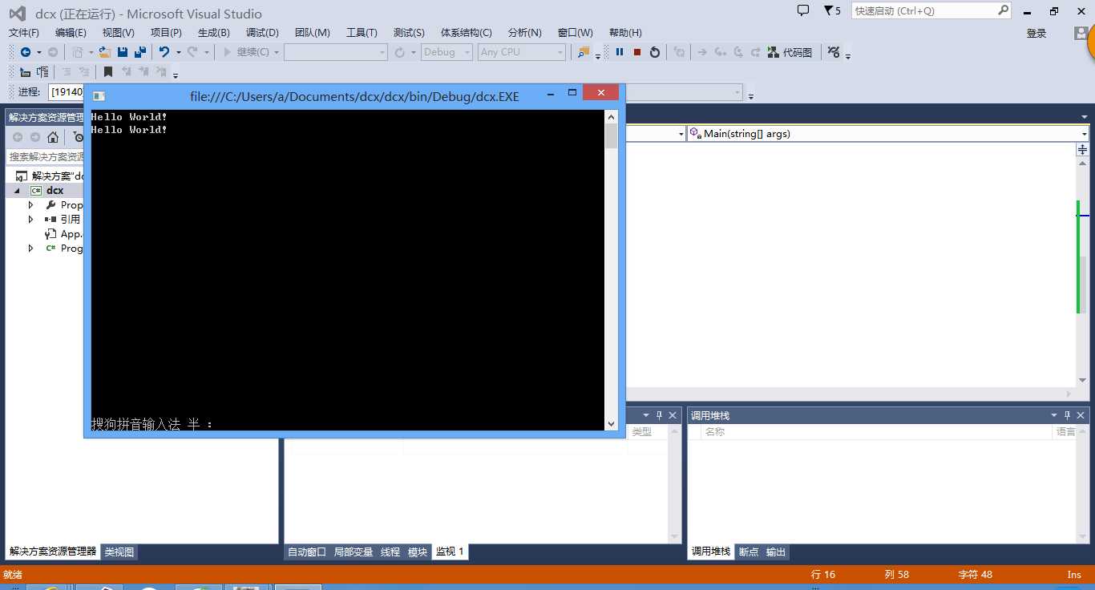Open the 文件(F) menu
Viewport: 1095px width, 590px height.
(24, 33)
